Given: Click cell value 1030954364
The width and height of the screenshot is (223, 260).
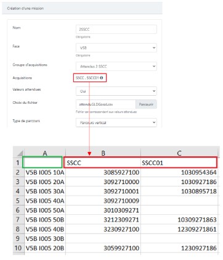Looking at the screenshot, I should coord(179,172).
